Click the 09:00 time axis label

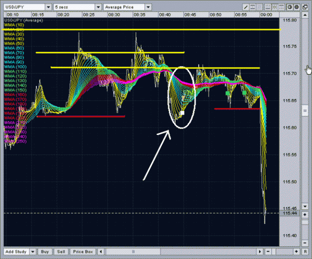[x=266, y=14]
